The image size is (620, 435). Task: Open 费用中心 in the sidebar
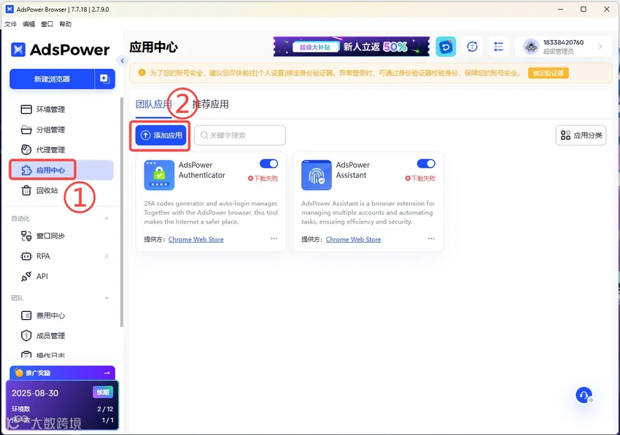pos(43,316)
